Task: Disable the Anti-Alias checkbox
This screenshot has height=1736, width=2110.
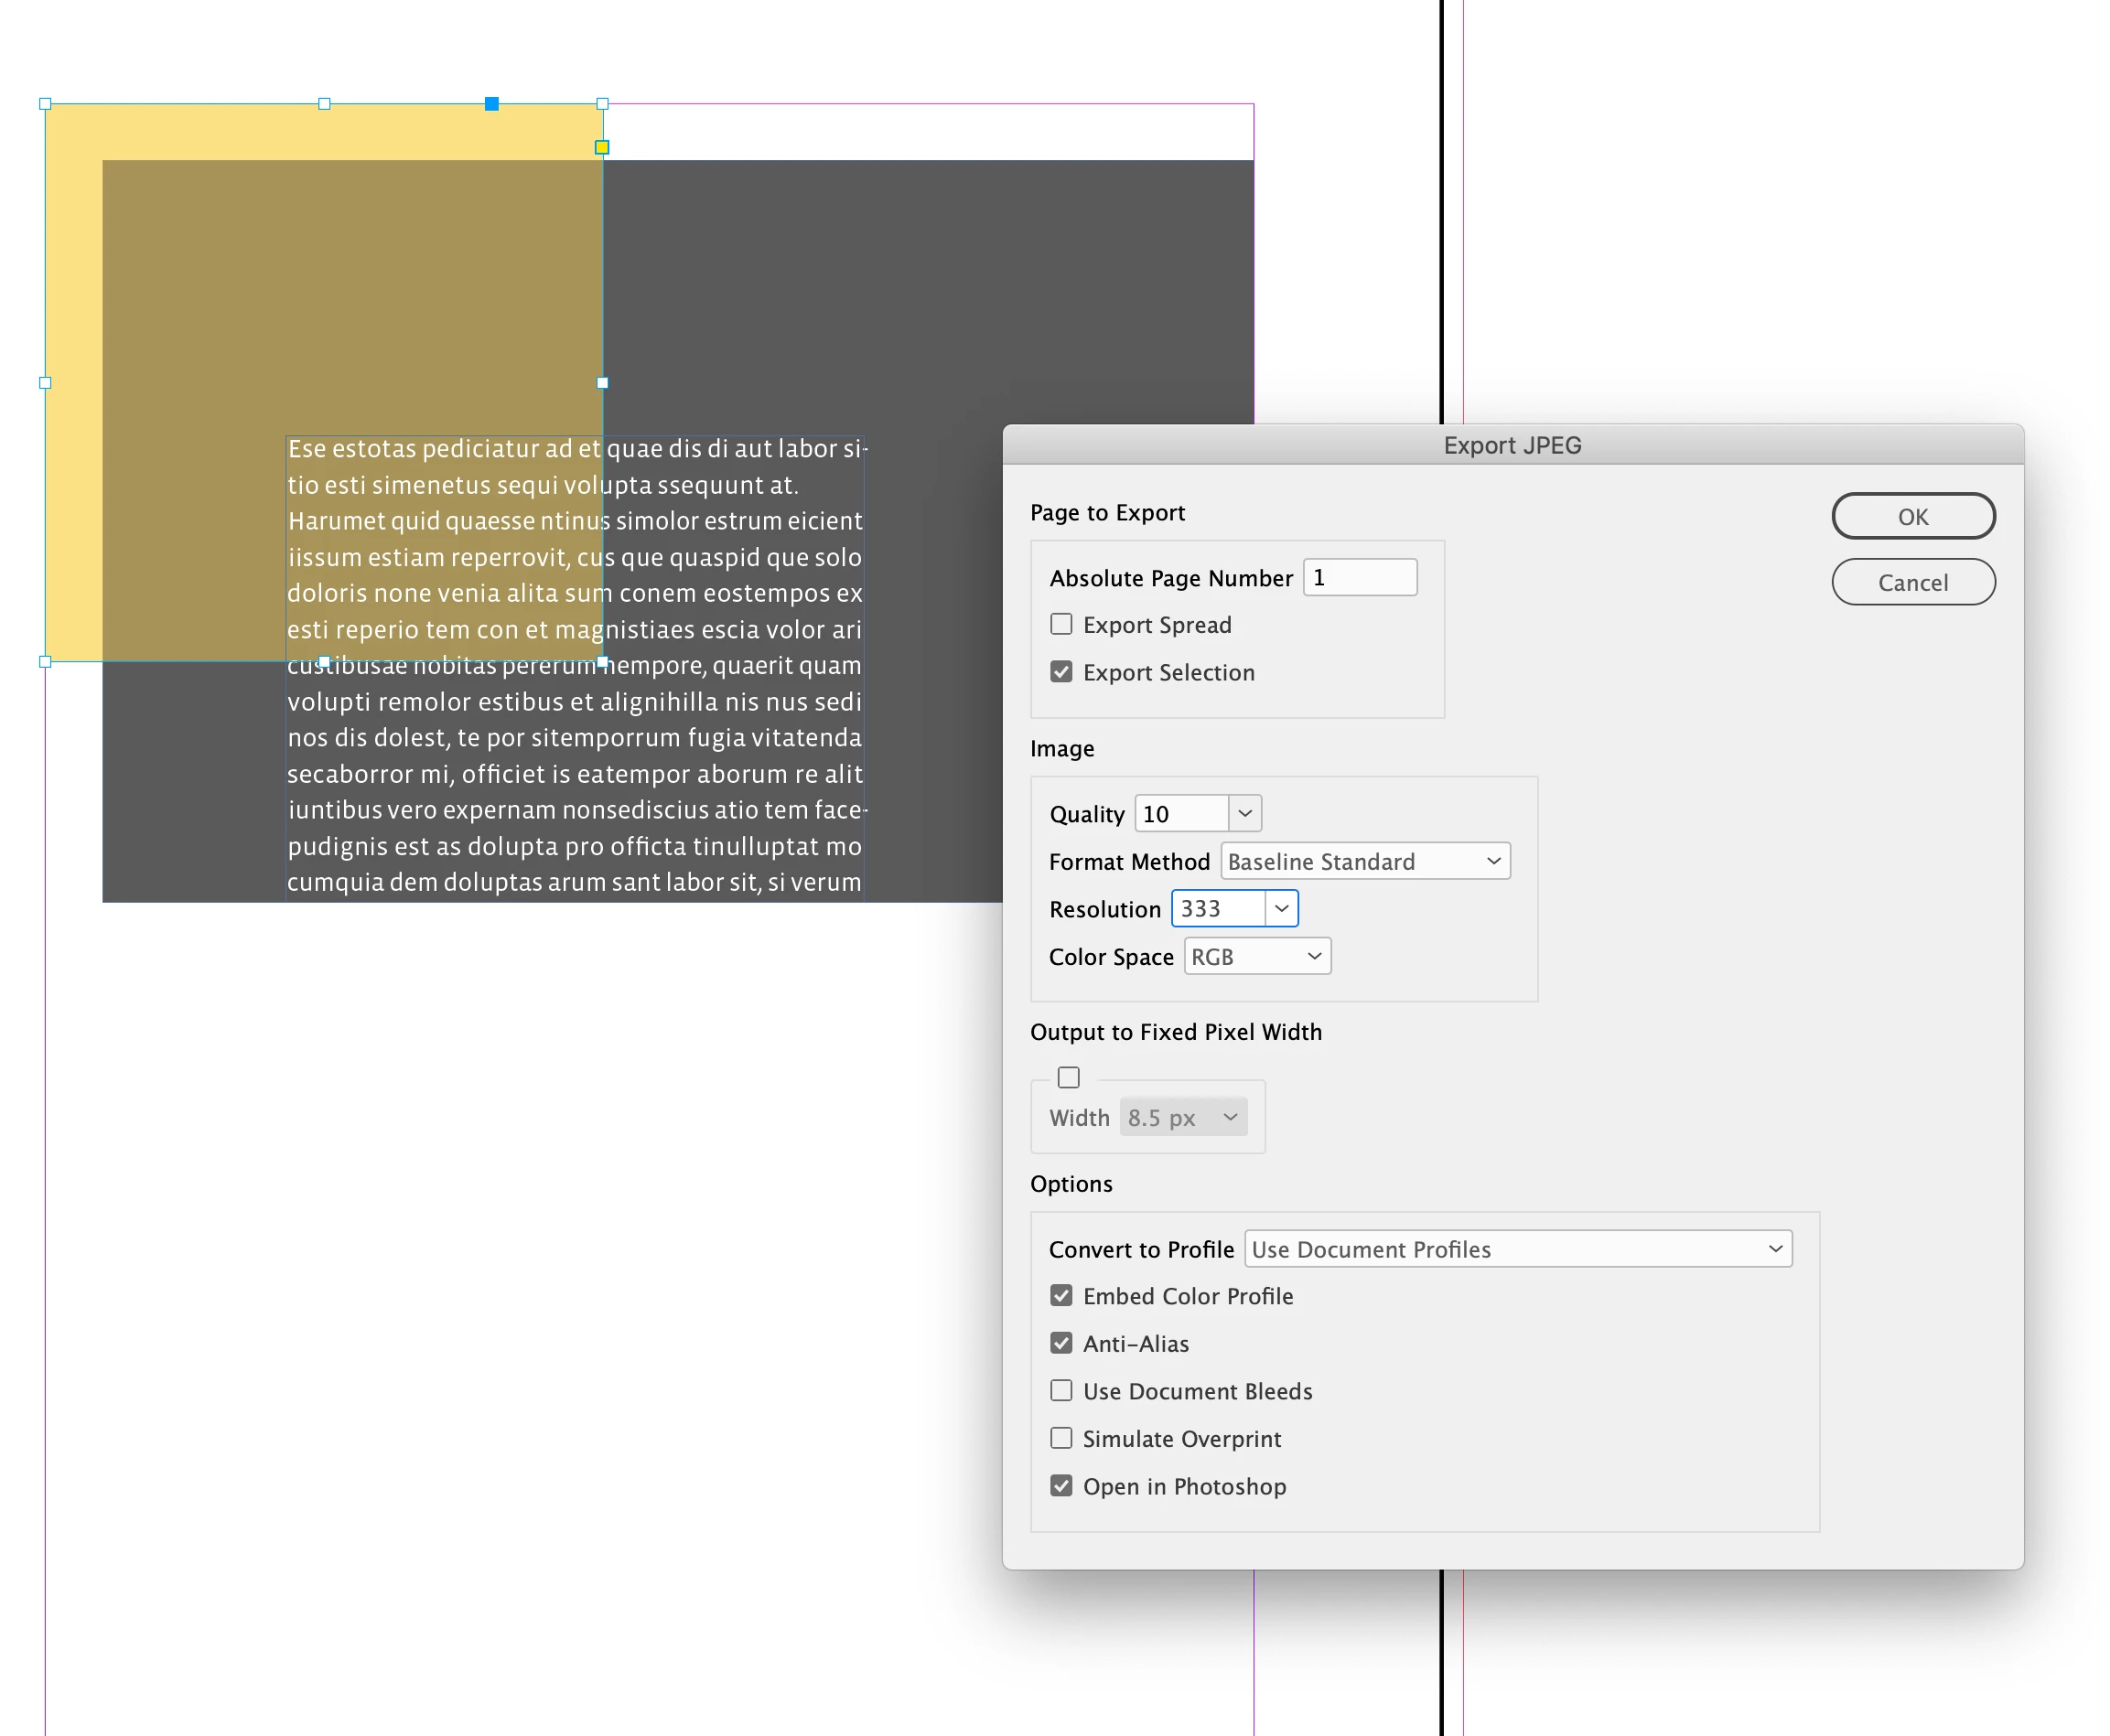Action: click(1060, 1343)
